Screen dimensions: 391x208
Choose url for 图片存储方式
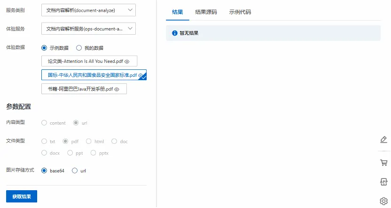point(75,171)
